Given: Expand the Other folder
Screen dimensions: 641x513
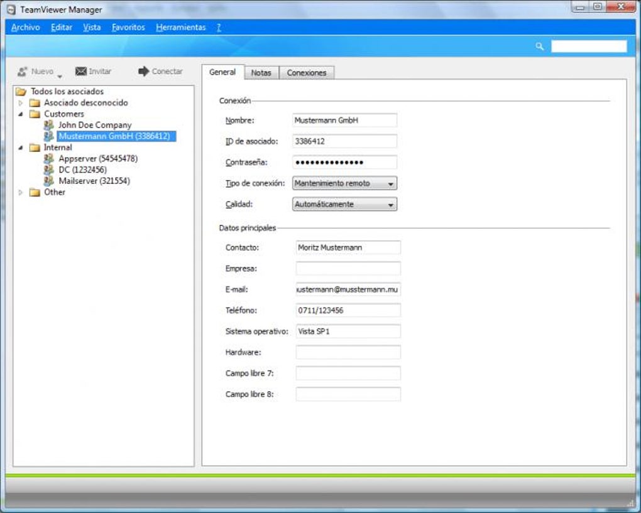Looking at the screenshot, I should (x=21, y=192).
